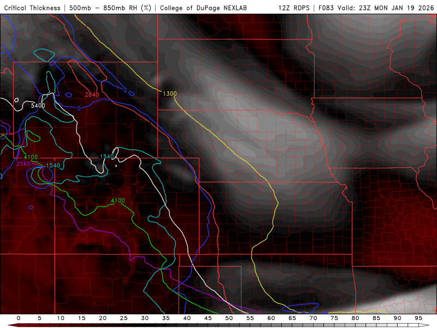Select the "25" color bar tick label
Viewport: 437px width, 328px height.
[x=124, y=318]
